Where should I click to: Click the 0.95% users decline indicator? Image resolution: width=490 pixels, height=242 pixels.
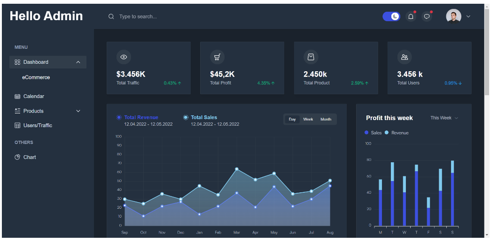coord(453,83)
